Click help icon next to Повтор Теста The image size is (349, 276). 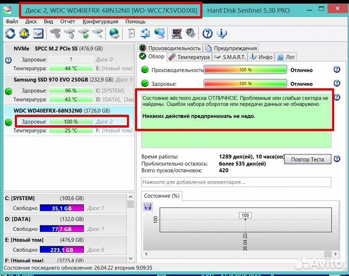[337, 159]
